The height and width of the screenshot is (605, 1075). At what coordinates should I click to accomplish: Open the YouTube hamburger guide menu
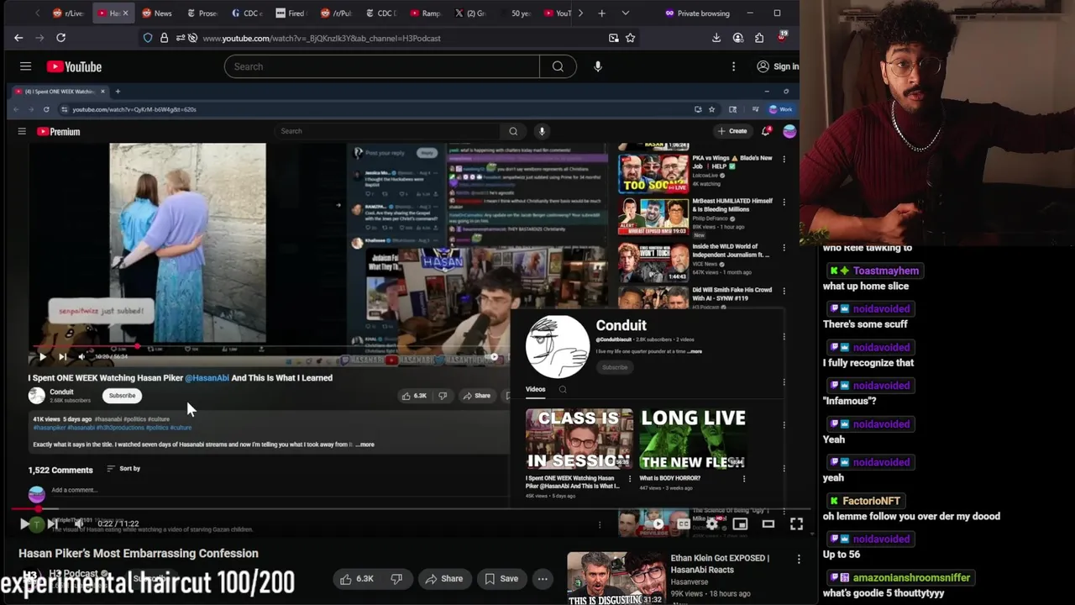point(25,66)
